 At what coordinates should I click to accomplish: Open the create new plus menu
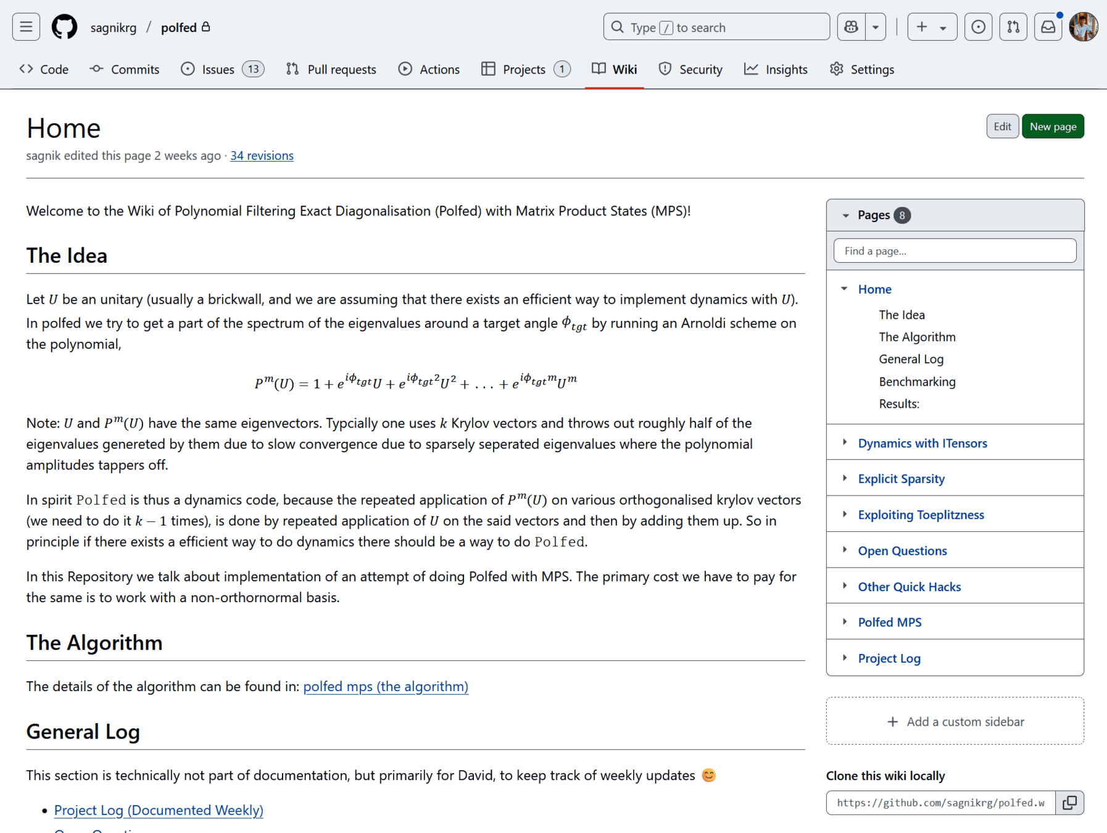[932, 27]
